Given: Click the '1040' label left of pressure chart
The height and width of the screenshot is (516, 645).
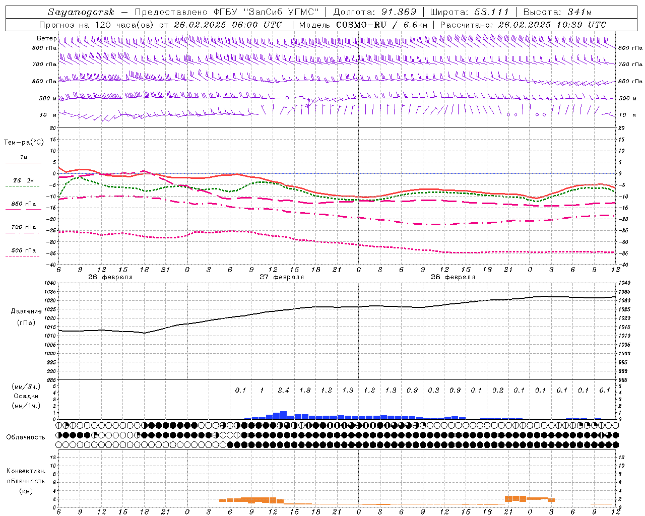Looking at the screenshot, I should point(51,283).
